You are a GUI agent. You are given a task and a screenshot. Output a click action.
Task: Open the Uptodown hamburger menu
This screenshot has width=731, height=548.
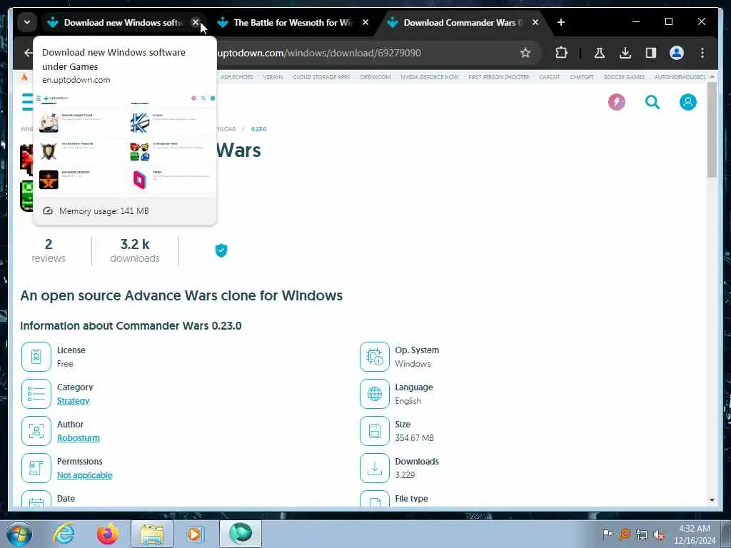point(27,101)
